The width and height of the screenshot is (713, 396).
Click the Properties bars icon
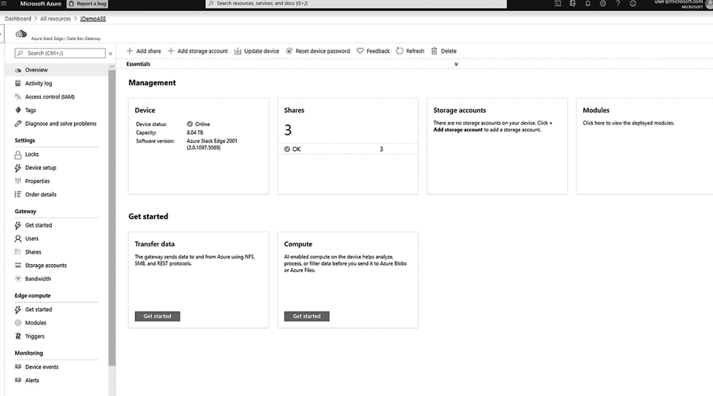click(x=18, y=181)
